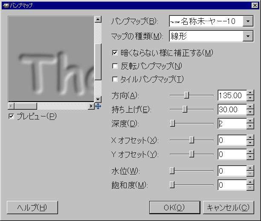
Task: Click the bump map preview image
Action: click(x=51, y=58)
